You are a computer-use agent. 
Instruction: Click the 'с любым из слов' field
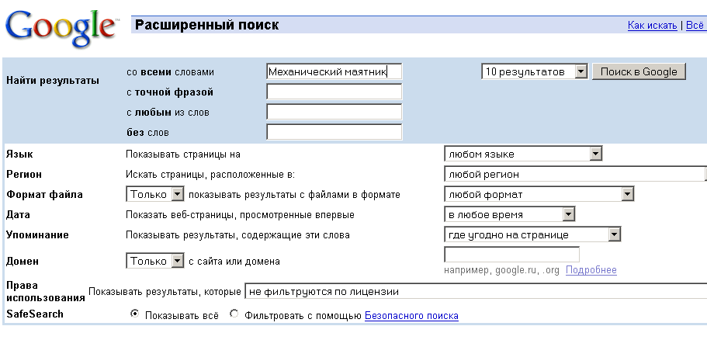(x=334, y=113)
